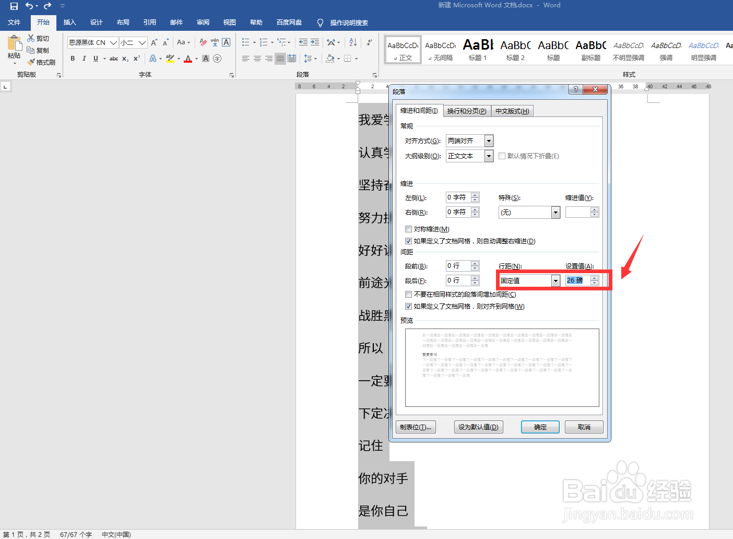The width and height of the screenshot is (733, 539).
Task: Click the Character Border icon
Action: click(x=226, y=42)
